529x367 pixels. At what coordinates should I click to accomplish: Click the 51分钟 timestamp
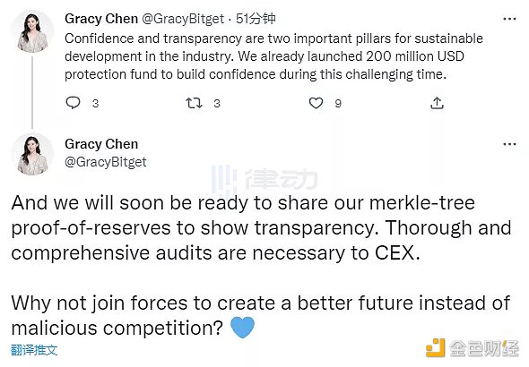click(x=256, y=19)
